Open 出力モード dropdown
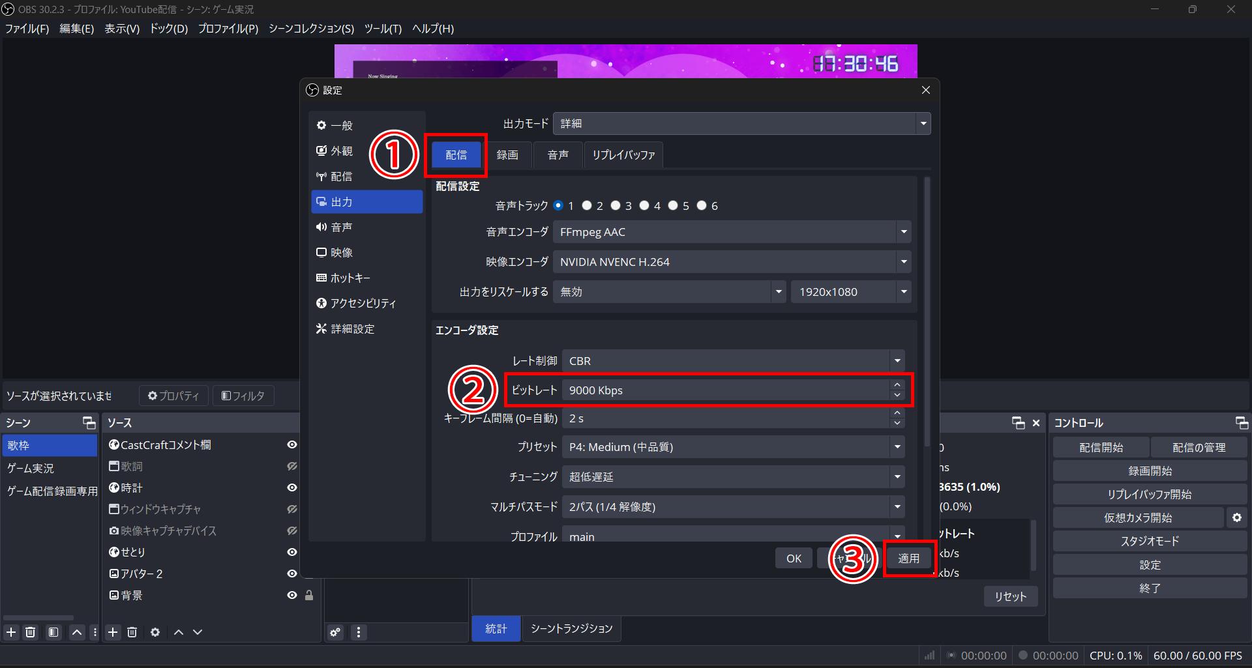The height and width of the screenshot is (668, 1252). click(x=741, y=123)
